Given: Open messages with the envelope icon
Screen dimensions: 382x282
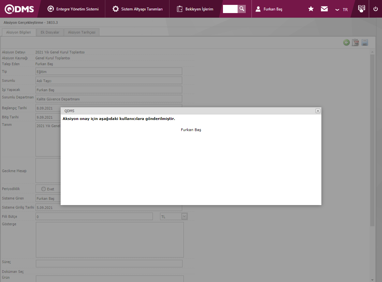Looking at the screenshot, I should point(324,9).
